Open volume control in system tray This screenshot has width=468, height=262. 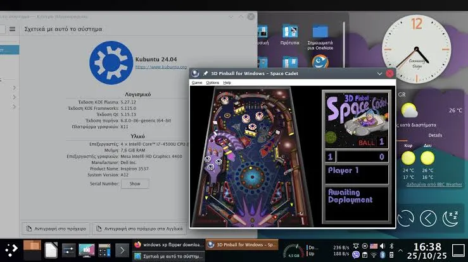(383, 246)
